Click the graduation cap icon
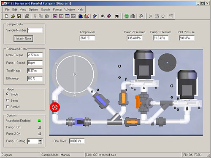 tap(116, 16)
